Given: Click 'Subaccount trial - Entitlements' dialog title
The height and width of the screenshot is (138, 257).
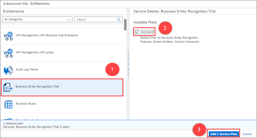Looking at the screenshot, I should [26, 3].
